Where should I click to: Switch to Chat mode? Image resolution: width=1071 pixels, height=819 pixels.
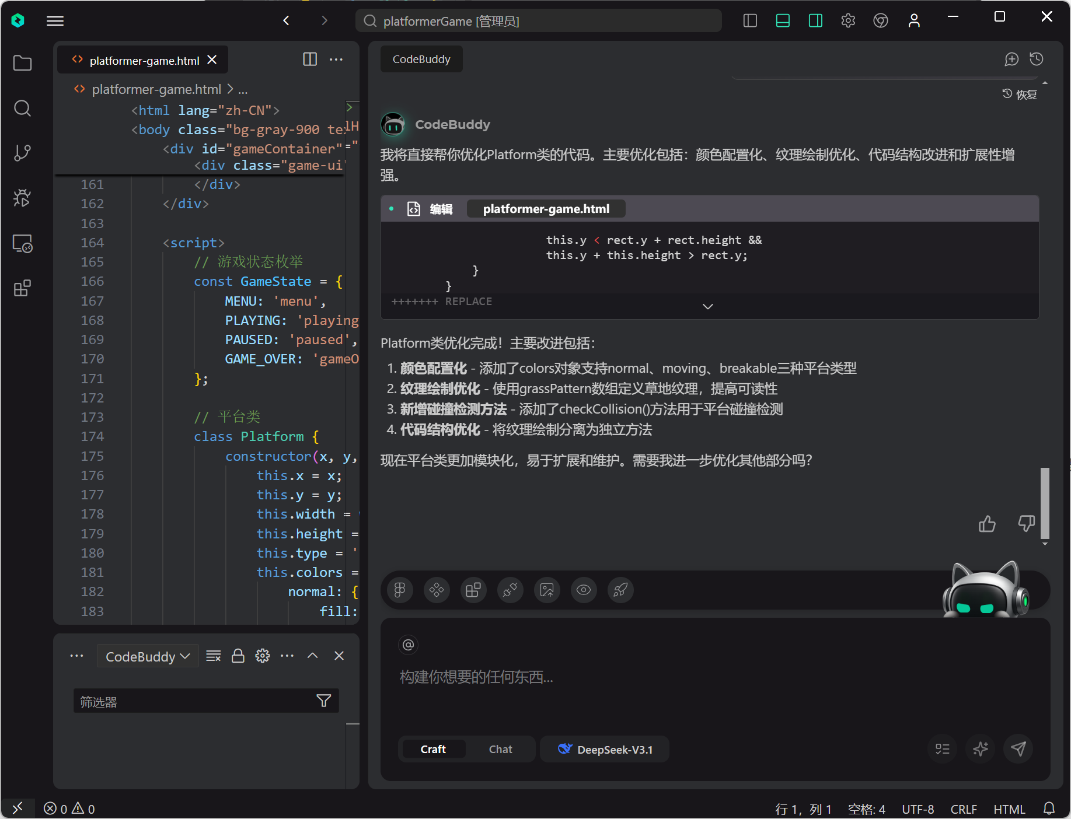click(500, 750)
